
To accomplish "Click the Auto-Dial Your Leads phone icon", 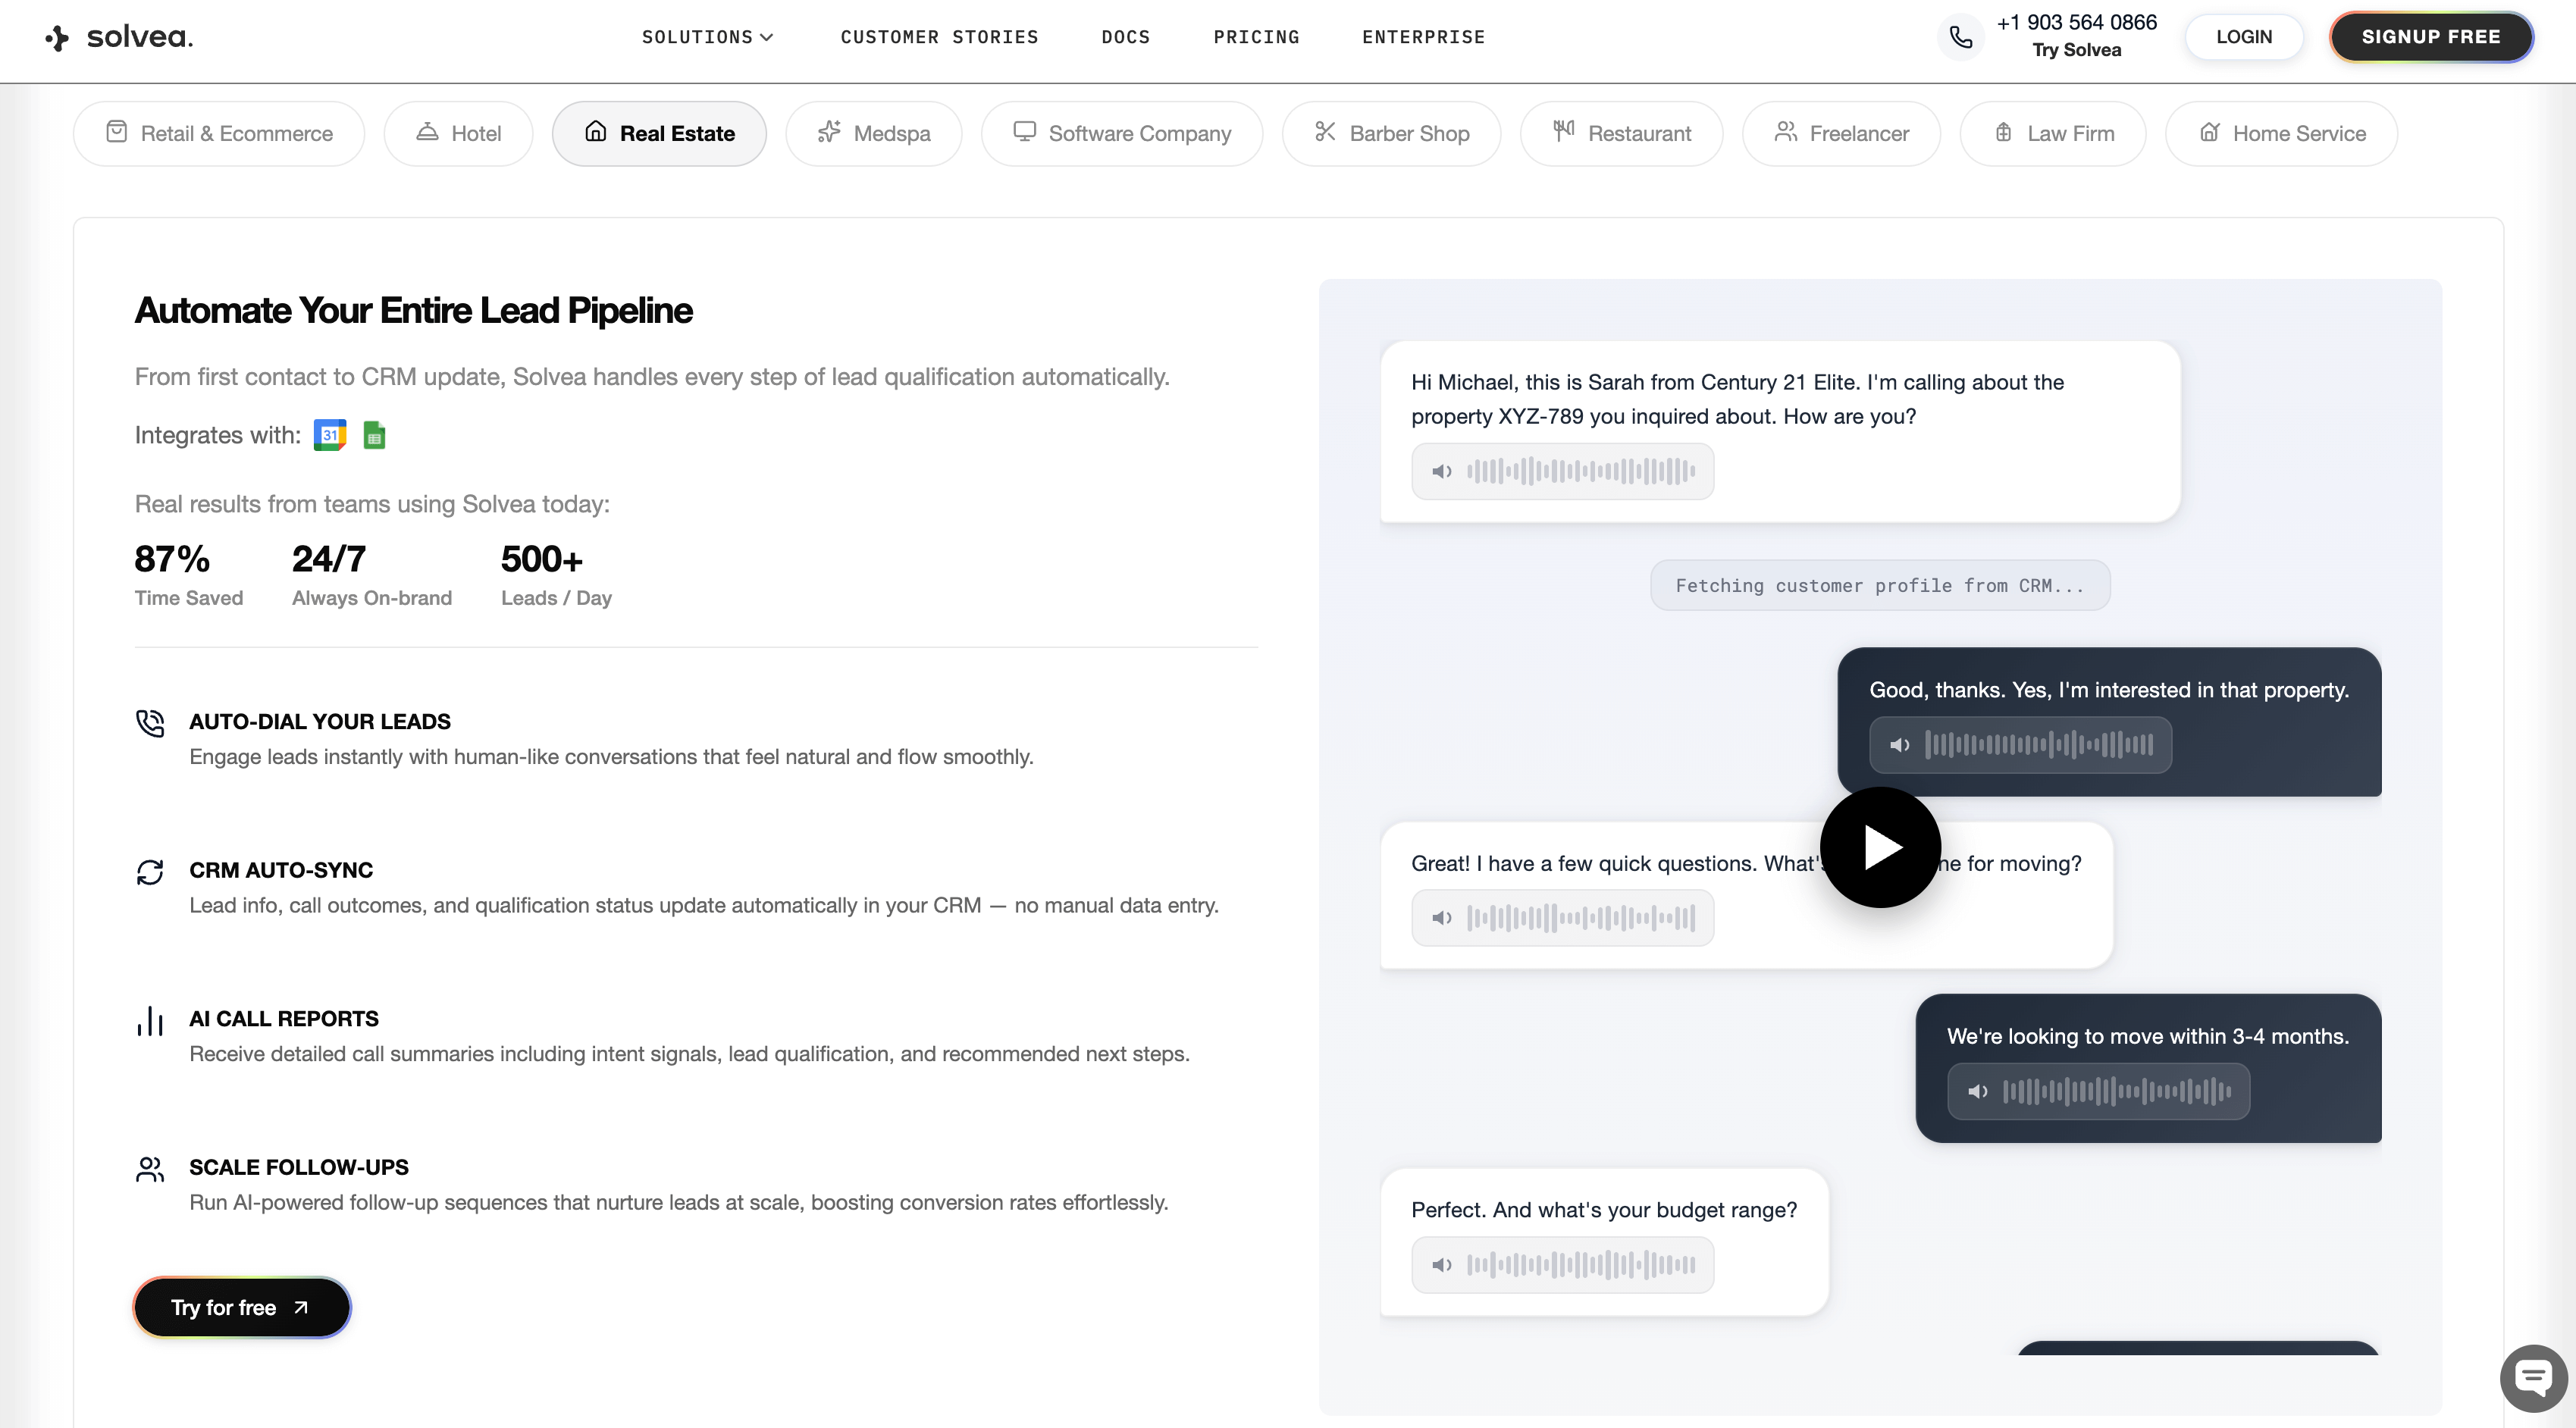I will point(150,722).
